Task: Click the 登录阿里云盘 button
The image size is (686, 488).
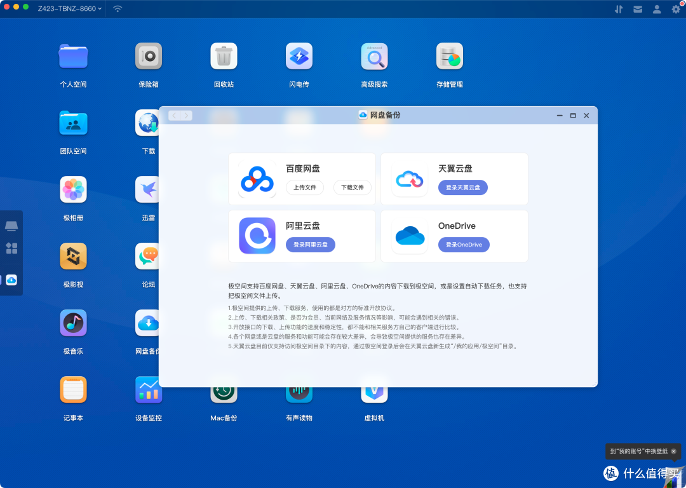Action: (x=311, y=245)
